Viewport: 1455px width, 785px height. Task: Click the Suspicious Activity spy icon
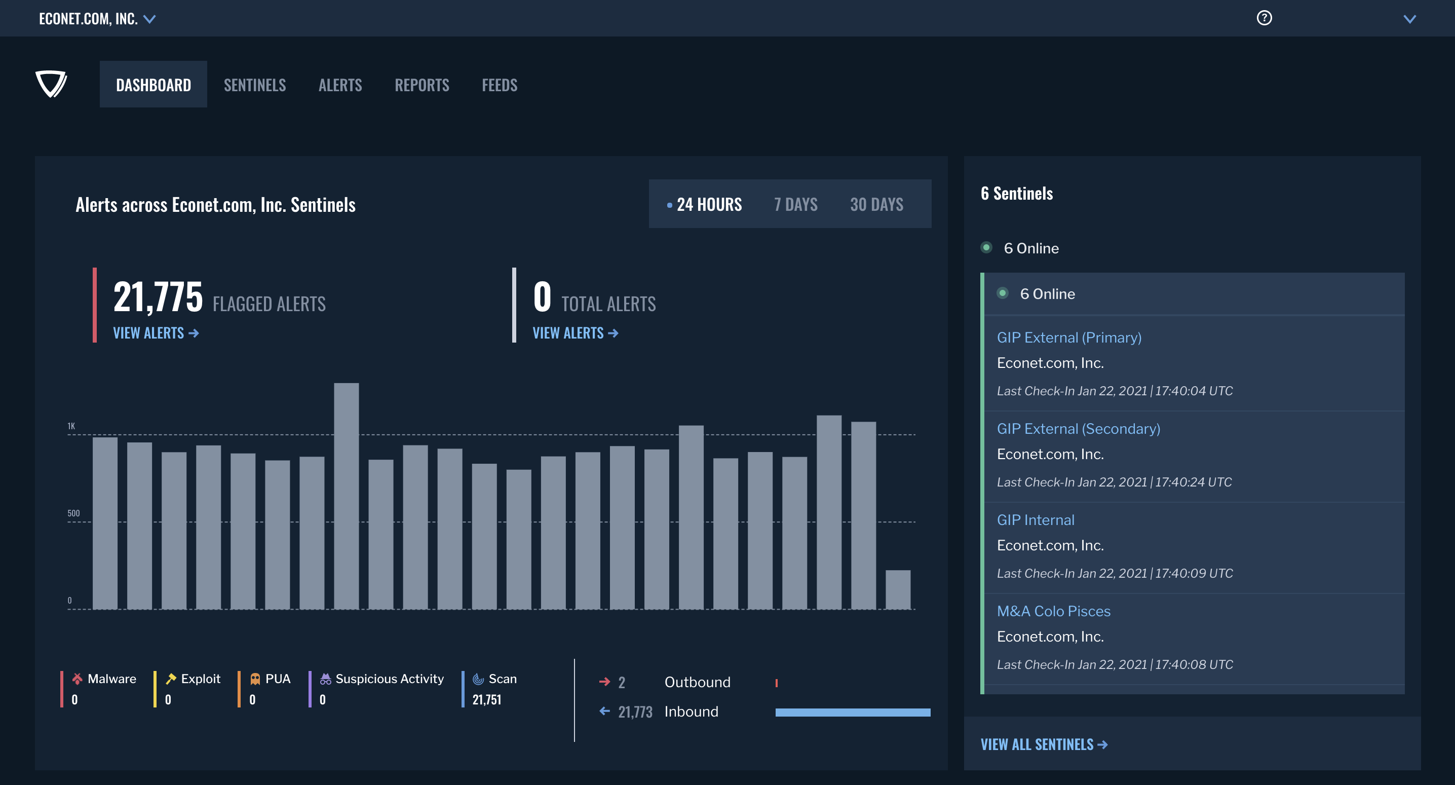pyautogui.click(x=325, y=679)
